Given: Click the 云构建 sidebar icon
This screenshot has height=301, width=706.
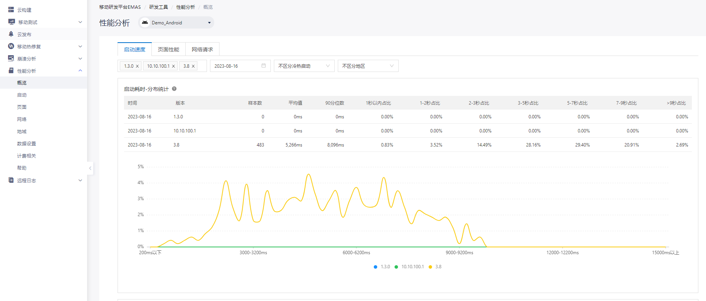Looking at the screenshot, I should tap(11, 10).
